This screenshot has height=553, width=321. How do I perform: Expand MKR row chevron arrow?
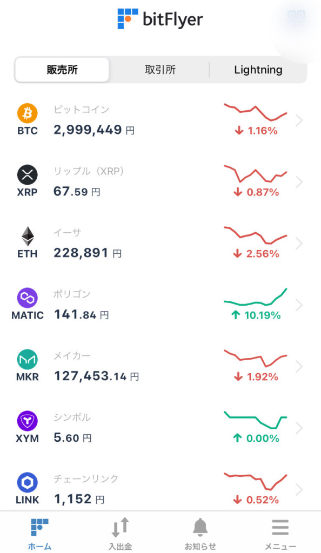tap(299, 367)
